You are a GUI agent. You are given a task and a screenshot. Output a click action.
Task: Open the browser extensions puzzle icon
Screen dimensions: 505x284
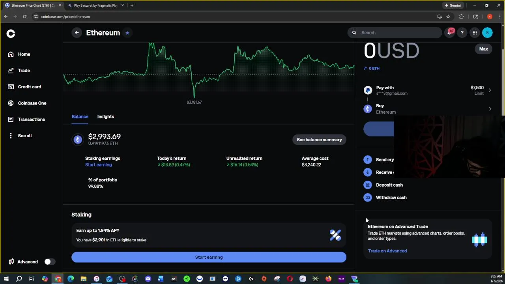(x=461, y=17)
